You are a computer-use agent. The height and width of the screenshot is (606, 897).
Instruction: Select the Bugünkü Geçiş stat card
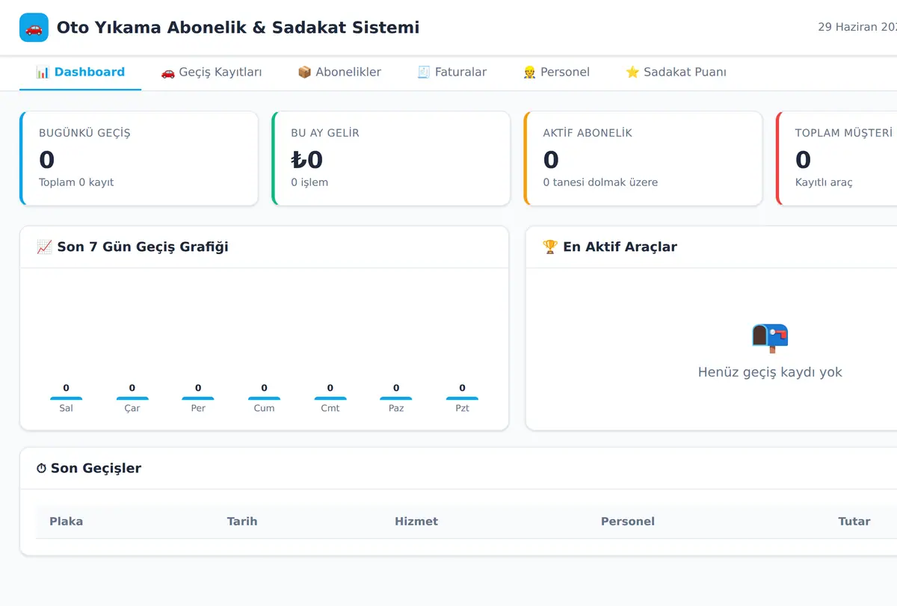[139, 158]
